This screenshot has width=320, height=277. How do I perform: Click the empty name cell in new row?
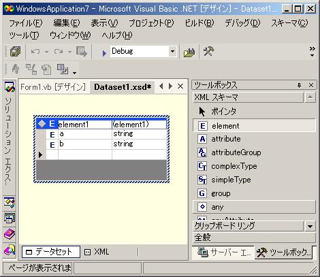(x=85, y=154)
